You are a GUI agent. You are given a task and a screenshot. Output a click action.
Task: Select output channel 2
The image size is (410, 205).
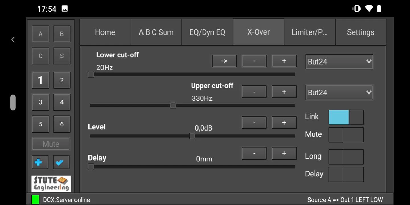coord(62,80)
